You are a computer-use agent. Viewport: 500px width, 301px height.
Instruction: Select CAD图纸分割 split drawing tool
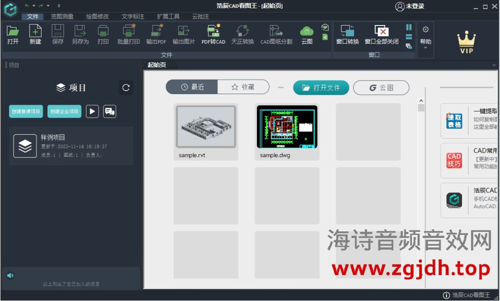276,35
